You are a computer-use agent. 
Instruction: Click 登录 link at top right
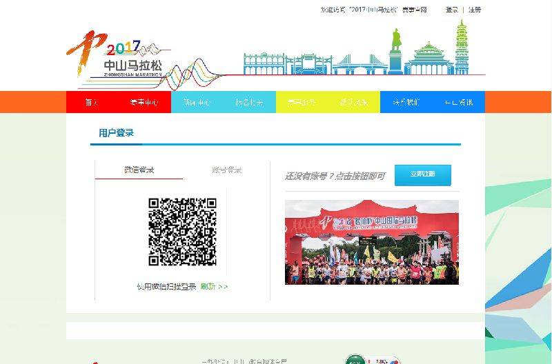click(452, 10)
